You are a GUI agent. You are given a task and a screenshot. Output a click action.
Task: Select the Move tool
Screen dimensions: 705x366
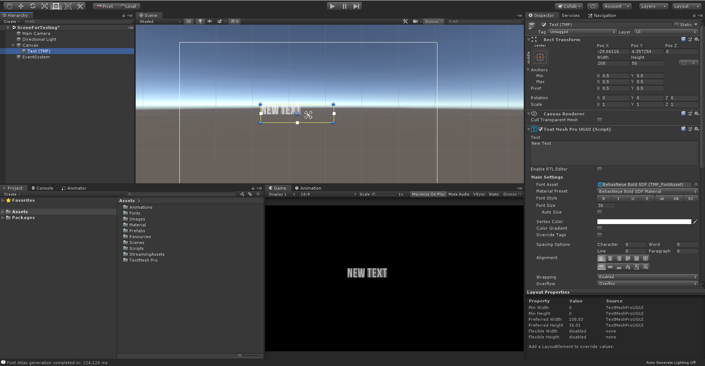click(x=21, y=6)
